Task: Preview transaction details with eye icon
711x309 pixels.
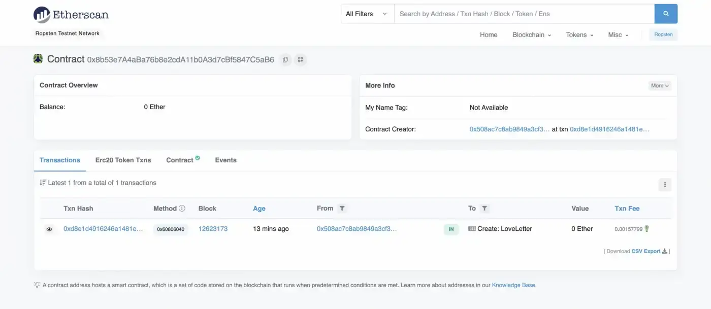Action: pos(49,229)
